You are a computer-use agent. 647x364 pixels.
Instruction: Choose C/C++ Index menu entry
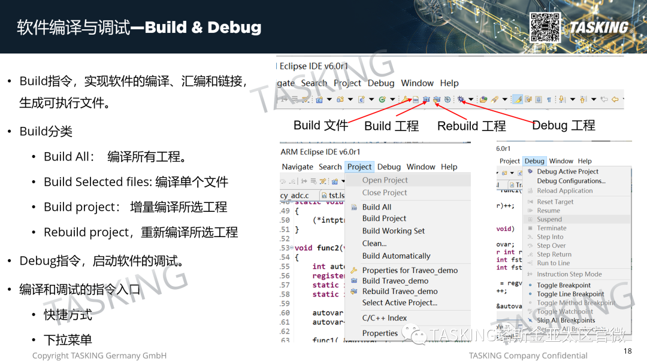(384, 318)
